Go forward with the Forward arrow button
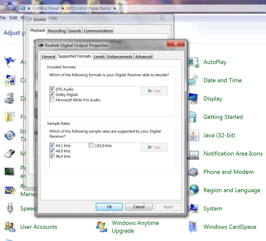The width and height of the screenshot is (266, 241). pyautogui.click(x=11, y=8)
